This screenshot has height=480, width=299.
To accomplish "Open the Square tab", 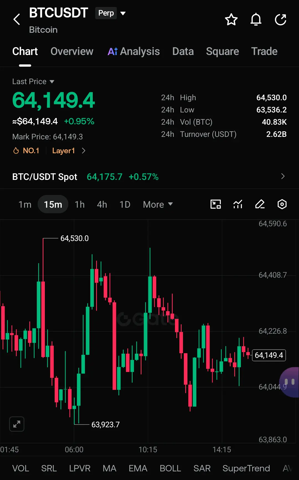I will coord(223,51).
